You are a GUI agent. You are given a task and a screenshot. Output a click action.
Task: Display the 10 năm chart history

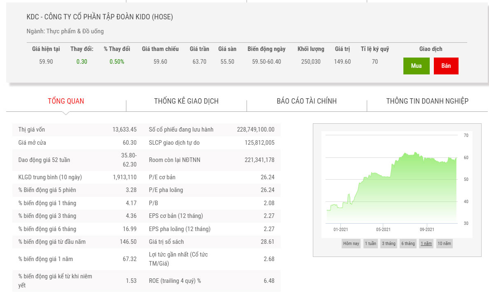pos(444,243)
